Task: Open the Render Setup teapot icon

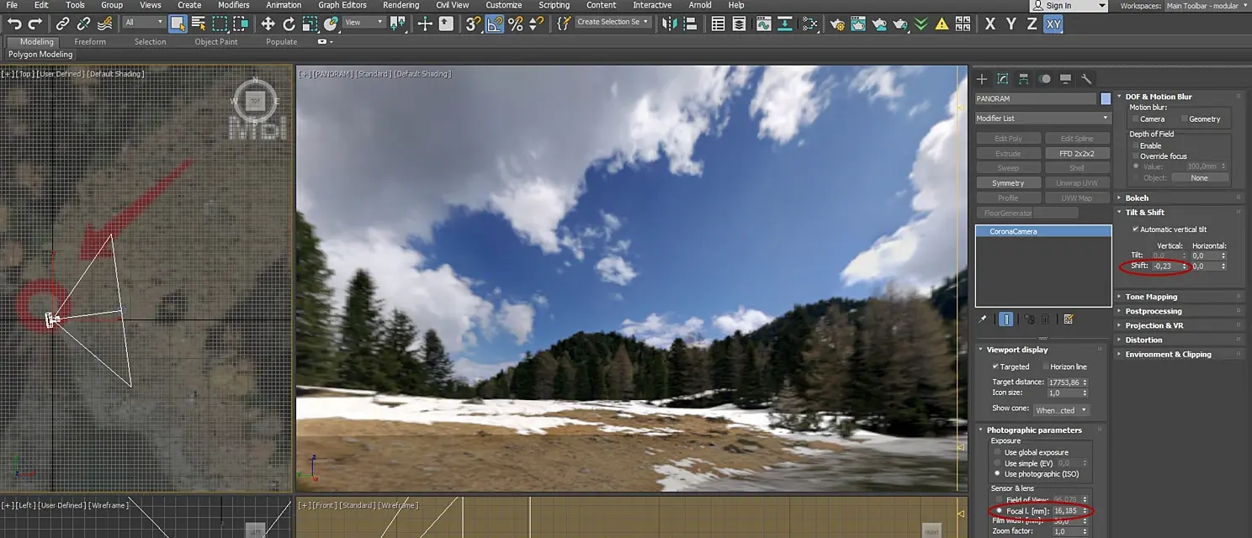Action: tap(838, 24)
